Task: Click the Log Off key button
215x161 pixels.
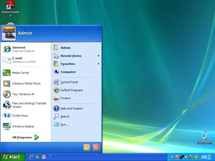Action: click(x=87, y=147)
